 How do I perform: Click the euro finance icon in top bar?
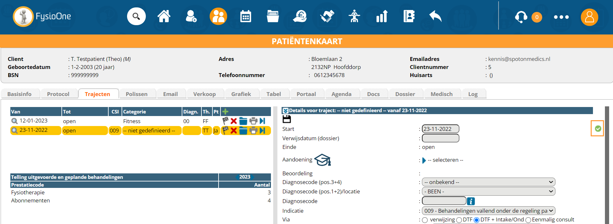300,16
